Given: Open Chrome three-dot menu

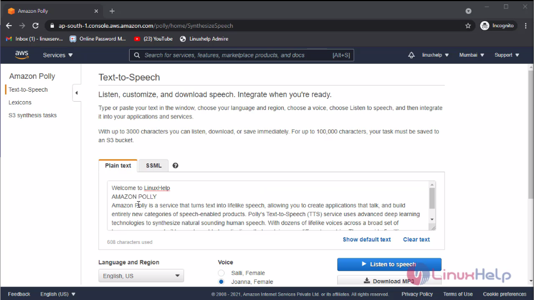Looking at the screenshot, I should (x=526, y=26).
